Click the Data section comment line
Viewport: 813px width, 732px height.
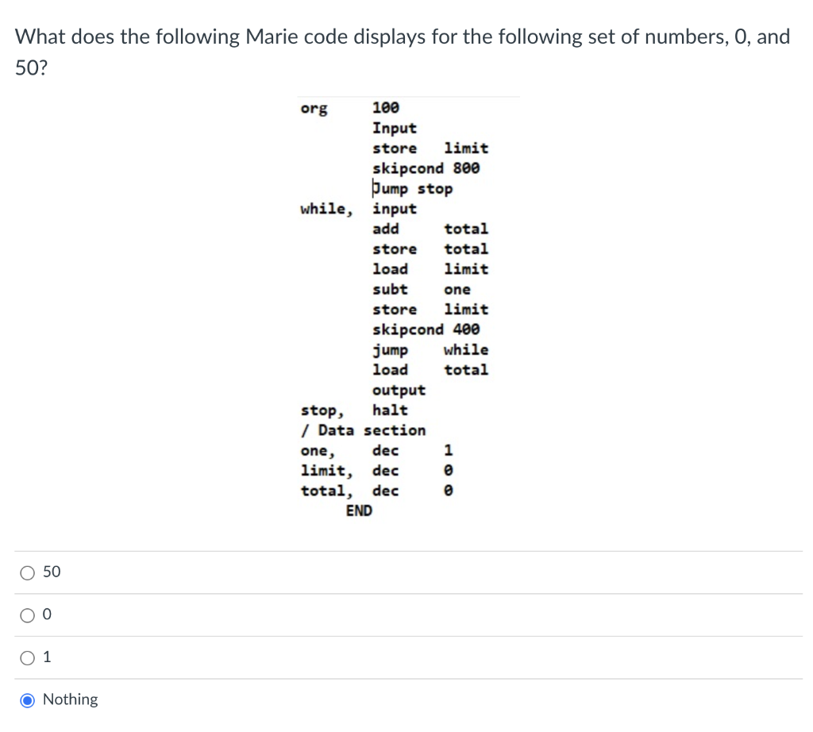click(x=364, y=430)
